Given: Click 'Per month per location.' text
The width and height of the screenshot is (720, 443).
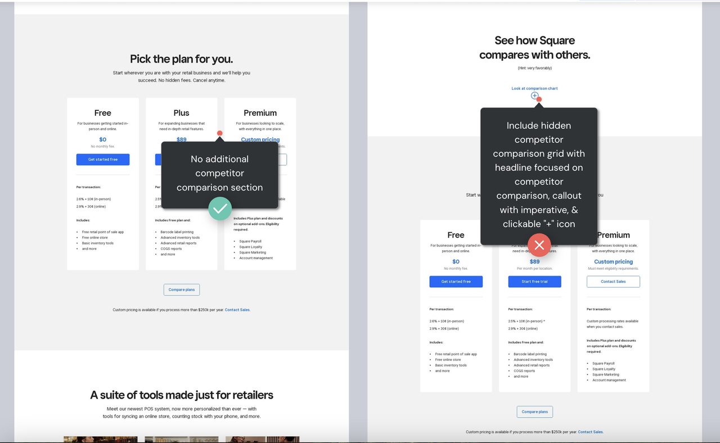Looking at the screenshot, I should click(534, 269).
